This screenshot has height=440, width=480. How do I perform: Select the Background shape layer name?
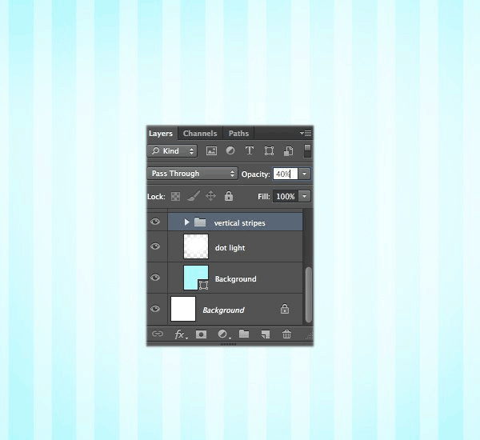pyautogui.click(x=236, y=279)
